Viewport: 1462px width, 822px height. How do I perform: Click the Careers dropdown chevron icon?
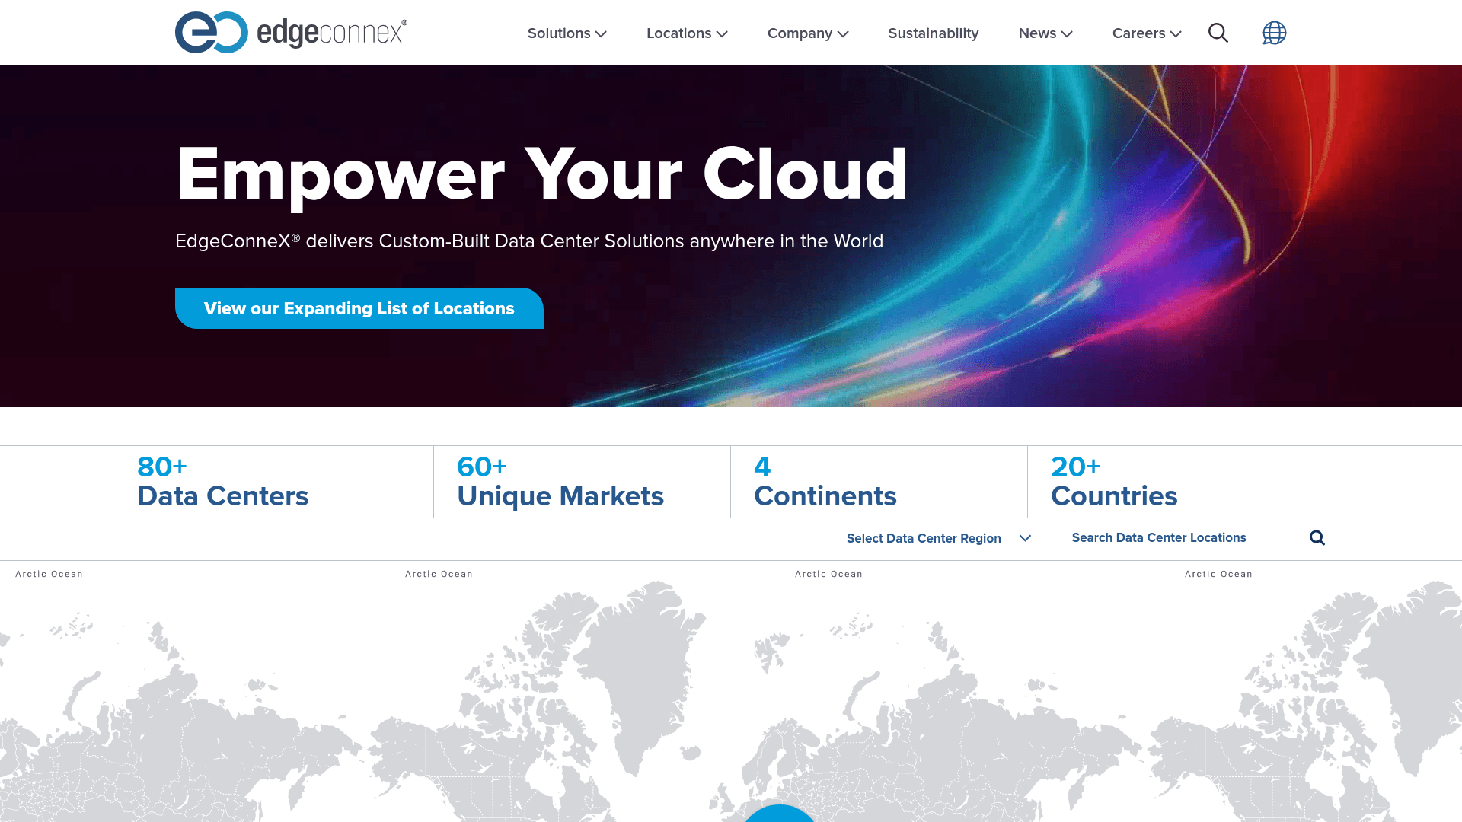point(1176,33)
